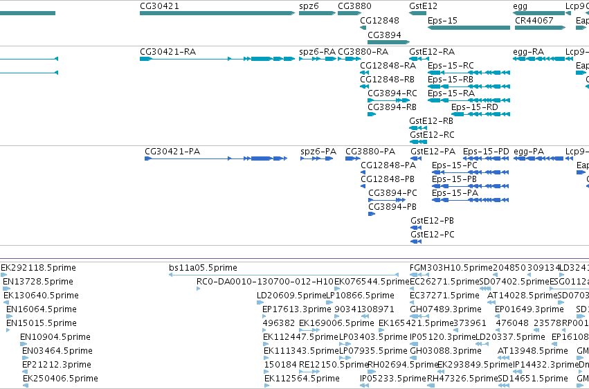Click the GH07489.3prime EST alignment
The width and height of the screenshot is (589, 389).
419,316
